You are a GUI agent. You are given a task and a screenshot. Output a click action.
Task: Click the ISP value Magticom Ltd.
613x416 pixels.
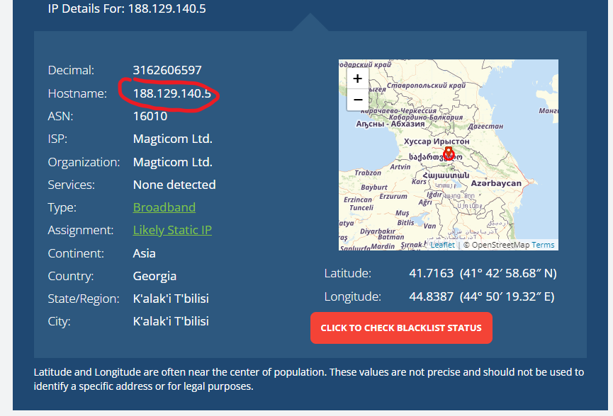172,139
